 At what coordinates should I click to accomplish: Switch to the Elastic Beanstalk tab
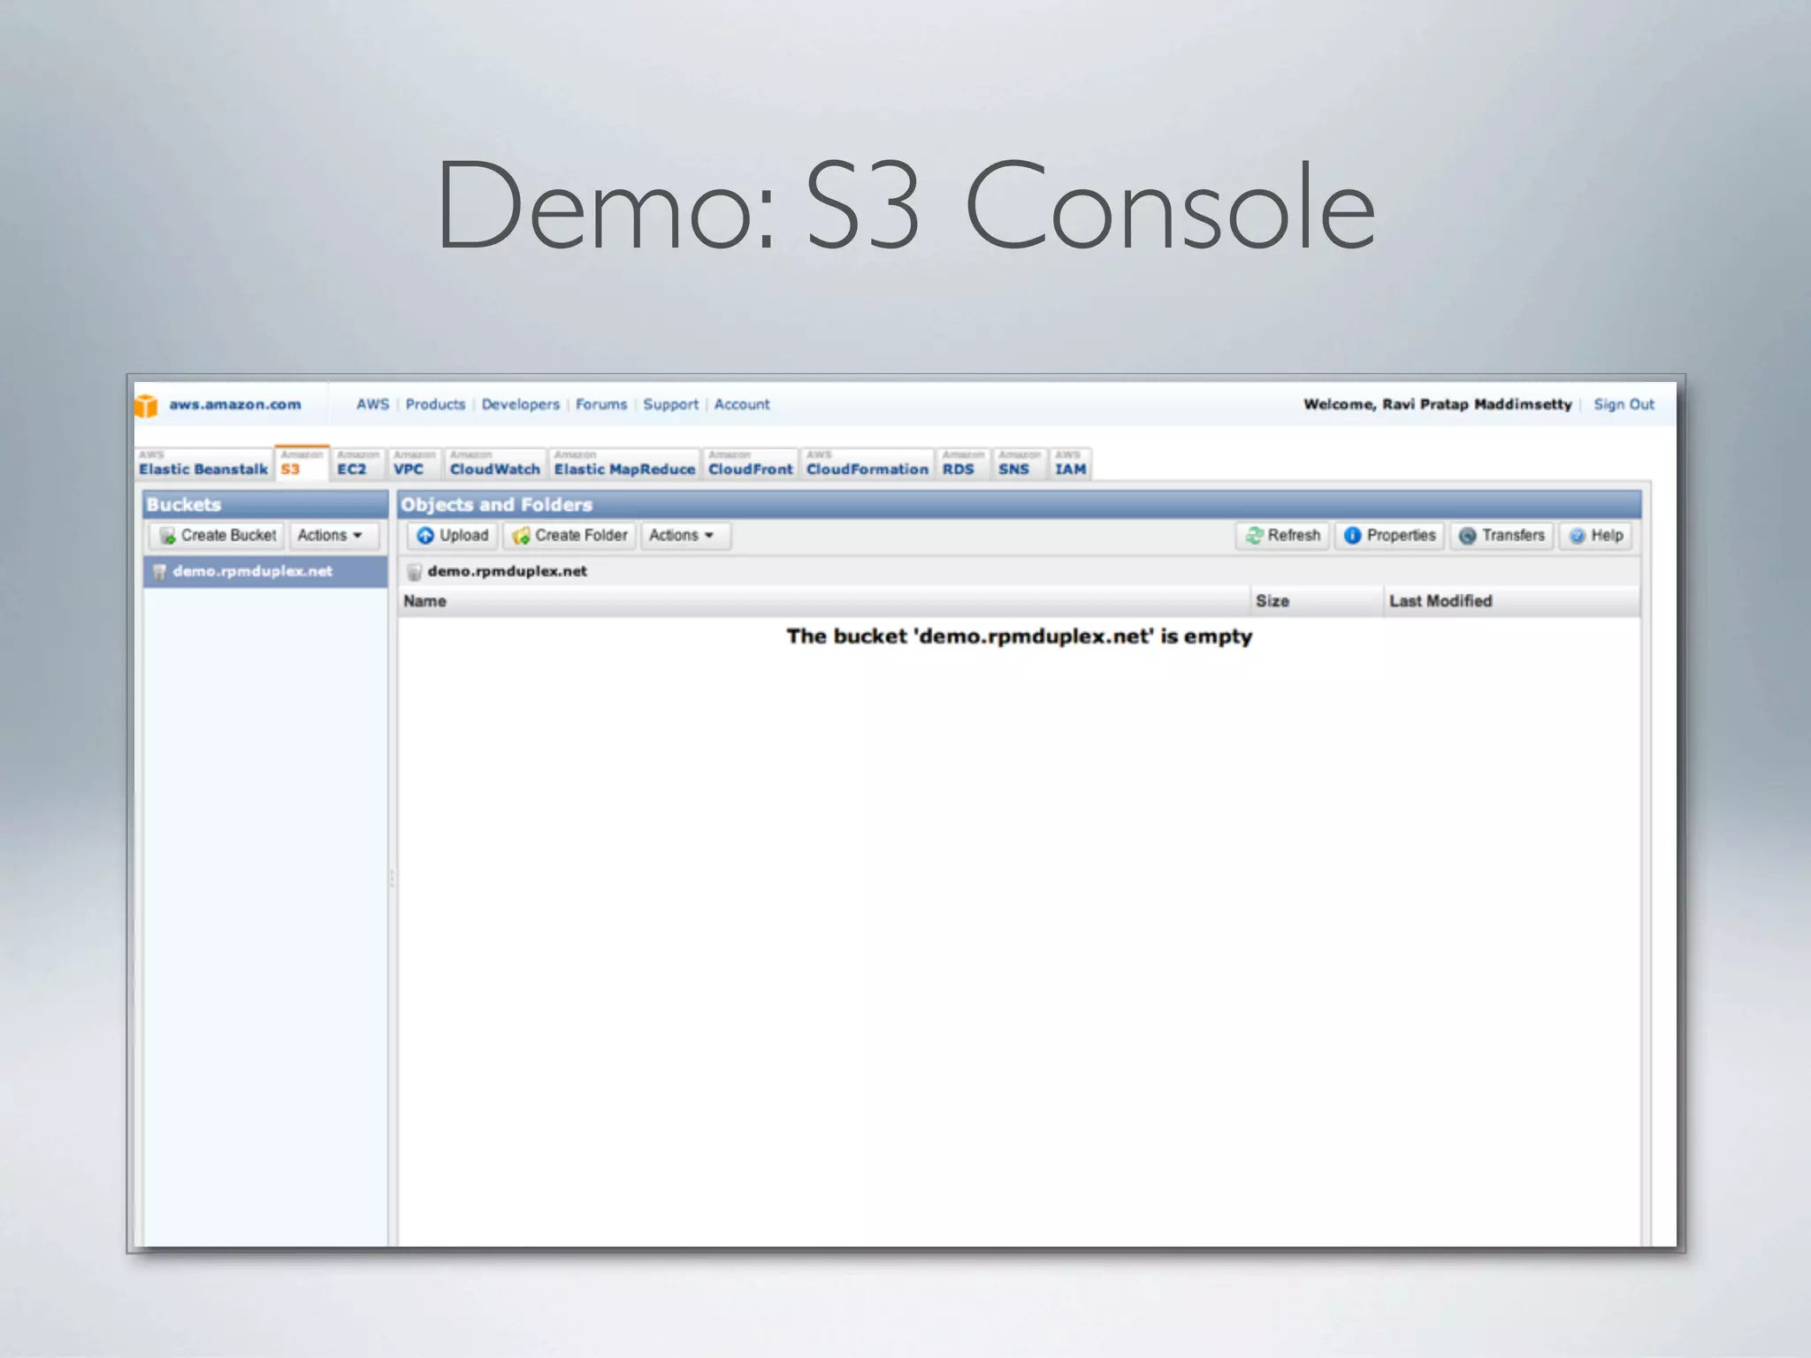(203, 463)
